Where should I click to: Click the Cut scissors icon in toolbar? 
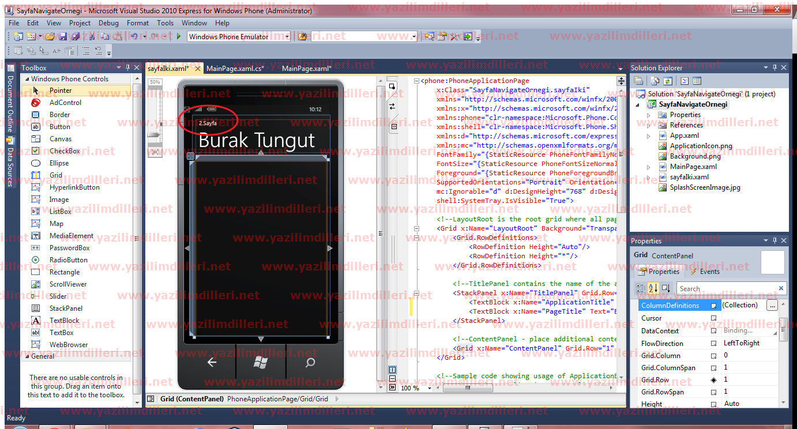click(91, 36)
